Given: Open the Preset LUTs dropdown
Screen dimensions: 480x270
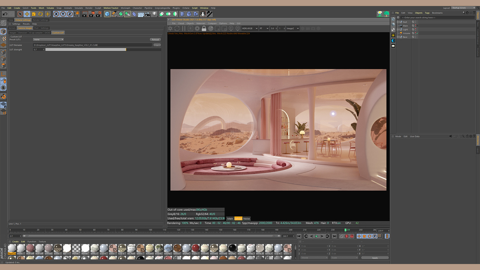Looking at the screenshot, I should tap(48, 40).
